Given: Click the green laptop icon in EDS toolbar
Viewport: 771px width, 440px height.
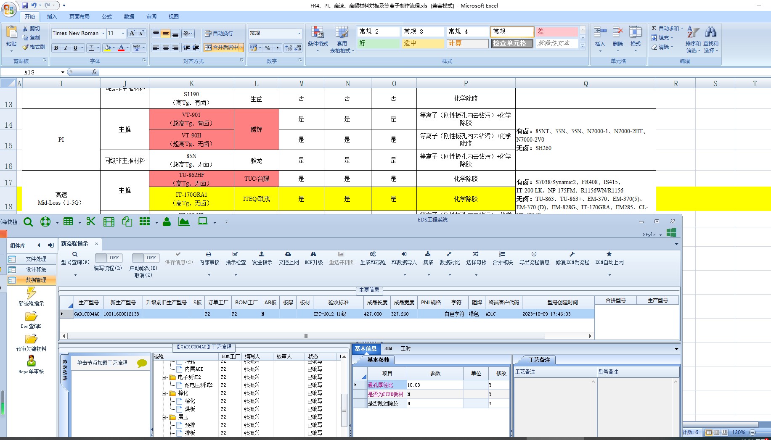Looking at the screenshot, I should click(203, 221).
